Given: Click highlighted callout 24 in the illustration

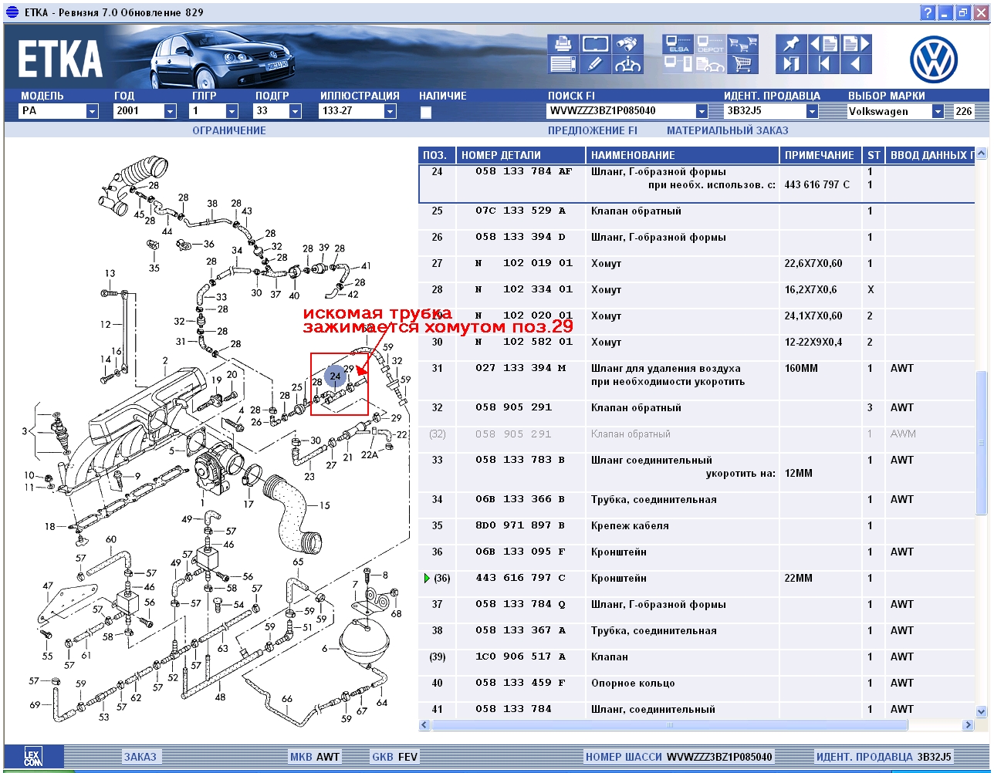Looking at the screenshot, I should click(335, 376).
